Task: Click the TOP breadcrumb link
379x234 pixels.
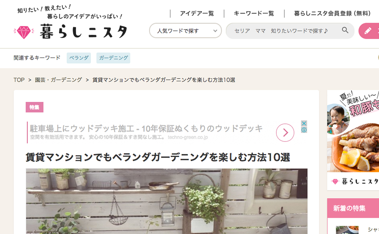Action: tap(19, 80)
